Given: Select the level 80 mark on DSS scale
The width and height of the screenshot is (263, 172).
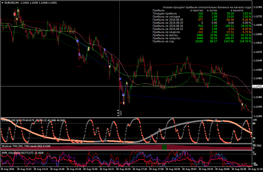Looking at the screenshot, I should [x=254, y=124].
